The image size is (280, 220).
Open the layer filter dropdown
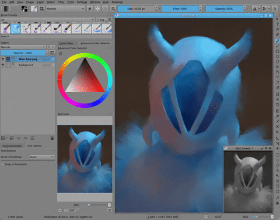tap(51, 47)
